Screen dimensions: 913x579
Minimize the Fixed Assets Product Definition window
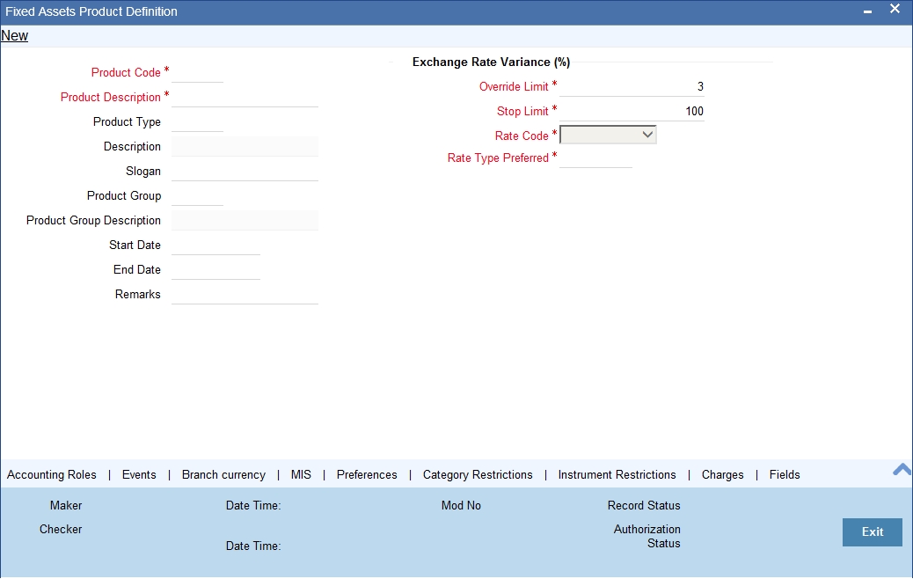pyautogui.click(x=867, y=11)
